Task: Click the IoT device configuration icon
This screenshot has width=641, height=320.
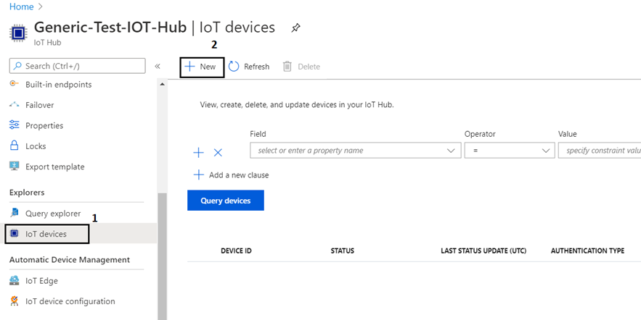Action: tap(15, 301)
